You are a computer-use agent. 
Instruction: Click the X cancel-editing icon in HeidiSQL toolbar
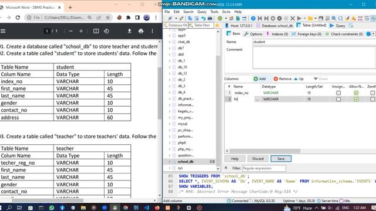293,18
